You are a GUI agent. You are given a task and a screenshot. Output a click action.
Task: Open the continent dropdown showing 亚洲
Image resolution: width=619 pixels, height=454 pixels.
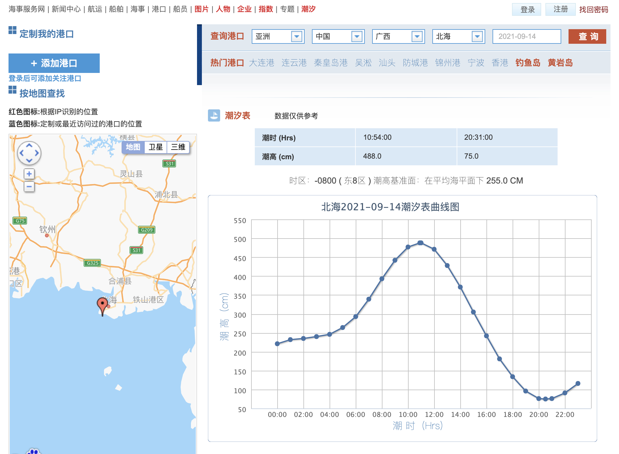click(x=297, y=36)
